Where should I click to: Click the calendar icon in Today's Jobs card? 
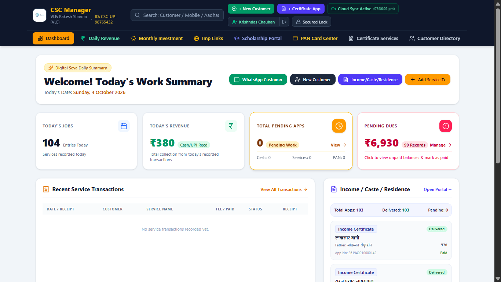[x=124, y=126]
